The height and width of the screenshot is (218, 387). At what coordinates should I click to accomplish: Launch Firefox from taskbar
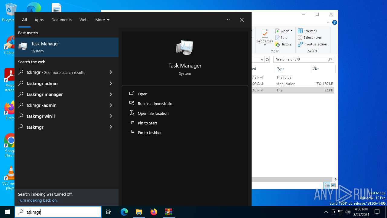[x=154, y=212]
